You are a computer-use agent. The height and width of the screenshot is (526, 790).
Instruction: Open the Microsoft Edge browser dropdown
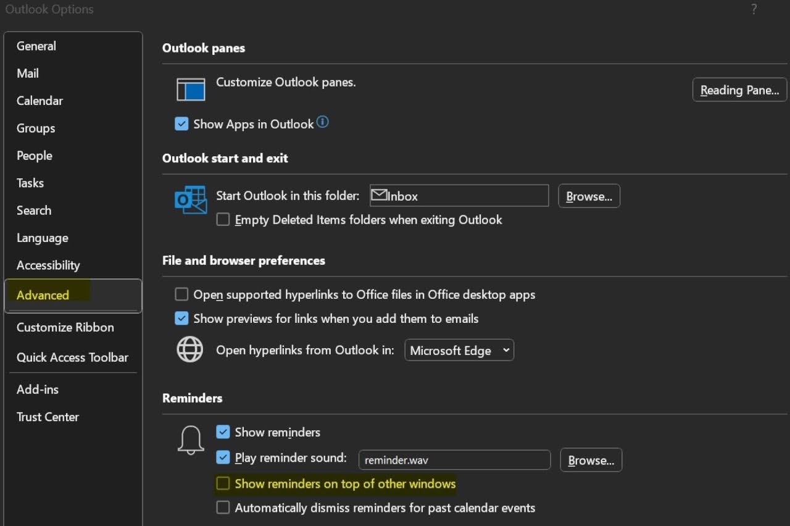[x=459, y=351]
